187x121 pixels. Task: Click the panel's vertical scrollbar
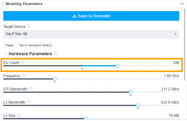[185, 45]
